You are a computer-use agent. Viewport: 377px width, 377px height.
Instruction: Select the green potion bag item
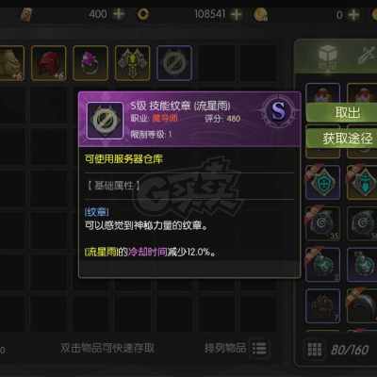pyautogui.click(x=322, y=265)
